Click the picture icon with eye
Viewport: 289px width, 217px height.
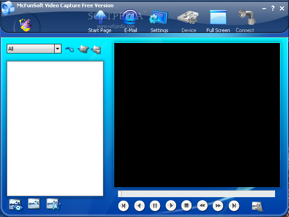pyautogui.click(x=16, y=205)
